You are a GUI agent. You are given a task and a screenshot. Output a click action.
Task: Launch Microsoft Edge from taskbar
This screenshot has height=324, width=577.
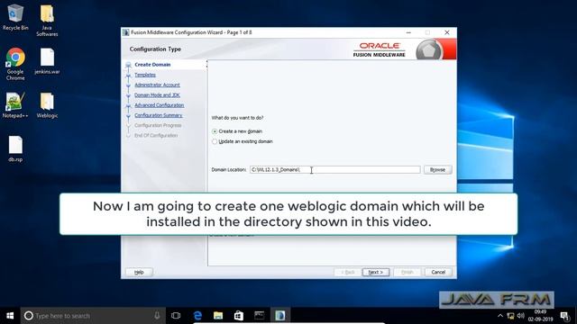(197, 316)
